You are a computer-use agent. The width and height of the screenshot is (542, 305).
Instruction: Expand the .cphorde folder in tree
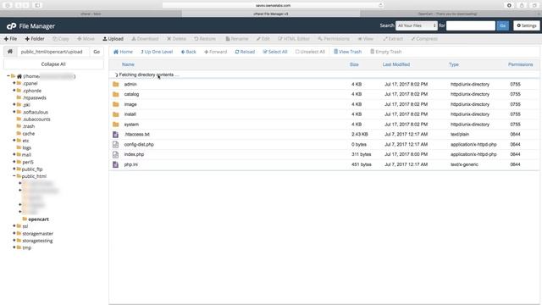point(14,91)
